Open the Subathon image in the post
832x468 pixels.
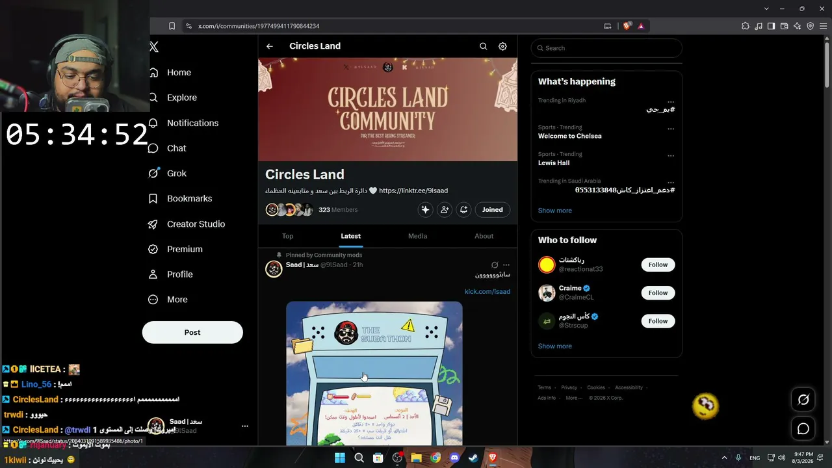tap(374, 373)
